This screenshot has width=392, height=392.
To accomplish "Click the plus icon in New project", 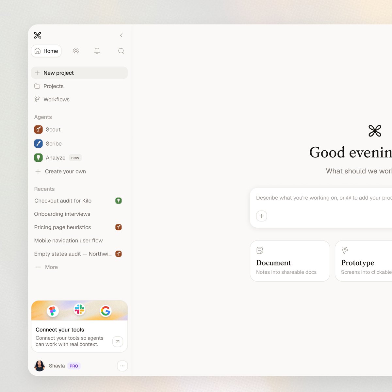I will click(x=37, y=73).
